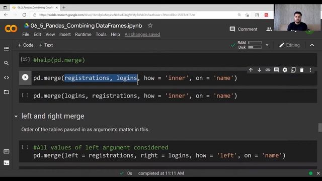Delete the cell with trash icon
322x181 pixels.
tap(302, 70)
